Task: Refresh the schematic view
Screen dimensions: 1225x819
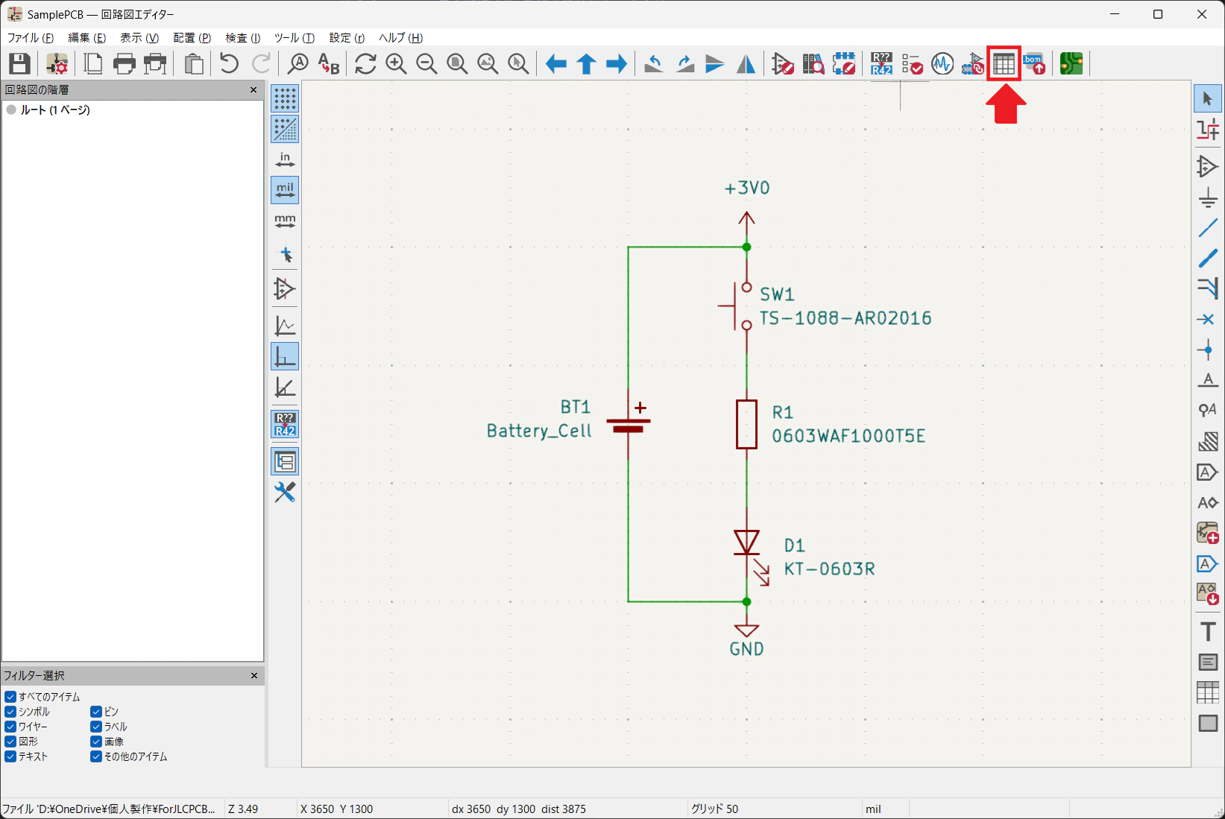Action: [x=365, y=64]
